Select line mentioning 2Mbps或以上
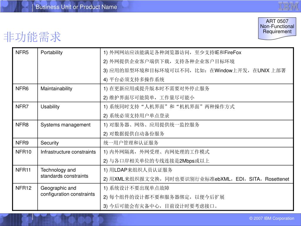Screen dimensions: 301x226 click(x=156, y=161)
